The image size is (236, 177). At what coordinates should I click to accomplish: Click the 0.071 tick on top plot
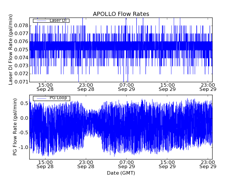[22, 82]
